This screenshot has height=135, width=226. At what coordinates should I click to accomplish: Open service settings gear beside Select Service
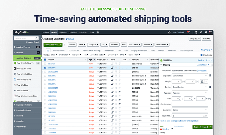coord(210,87)
